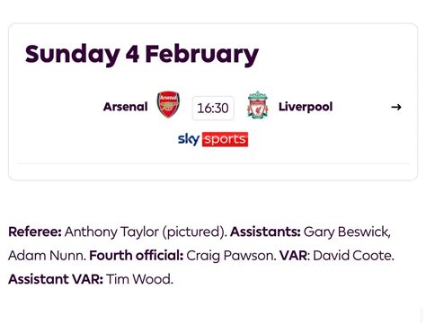The image size is (426, 324).
Task: Click assistant name Gary Beswick
Action: pos(347,232)
